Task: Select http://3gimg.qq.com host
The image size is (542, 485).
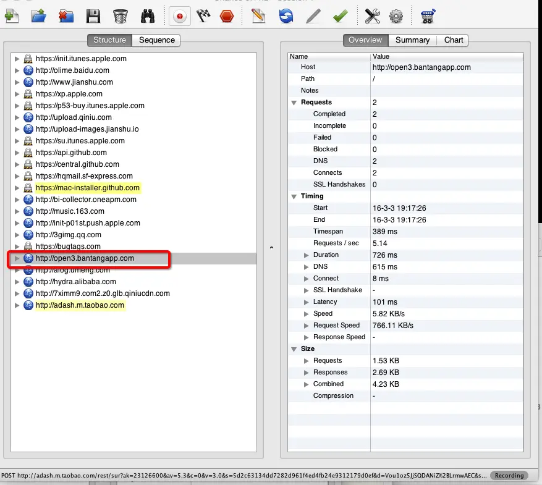Action: click(x=69, y=235)
